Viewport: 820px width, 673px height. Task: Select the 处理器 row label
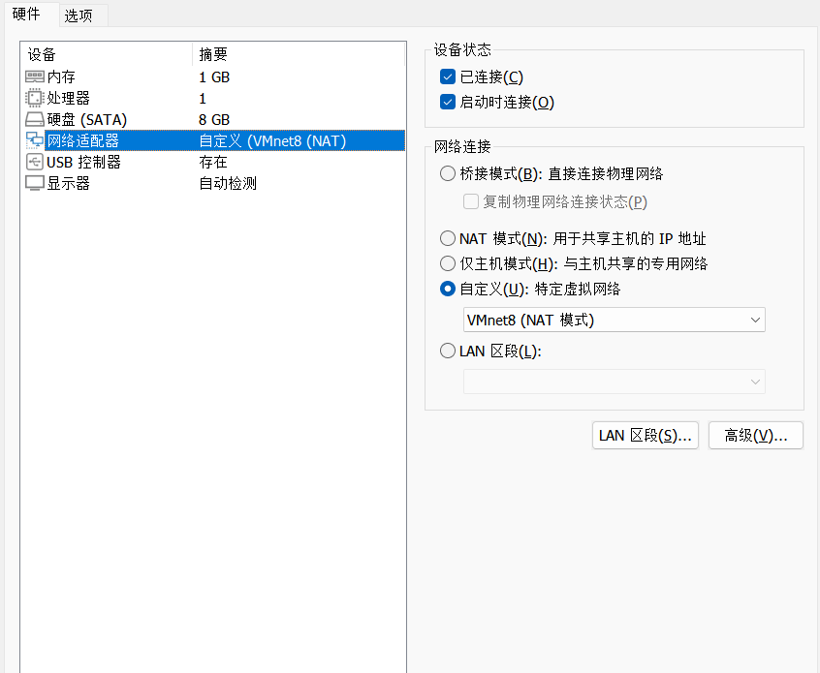coord(69,98)
